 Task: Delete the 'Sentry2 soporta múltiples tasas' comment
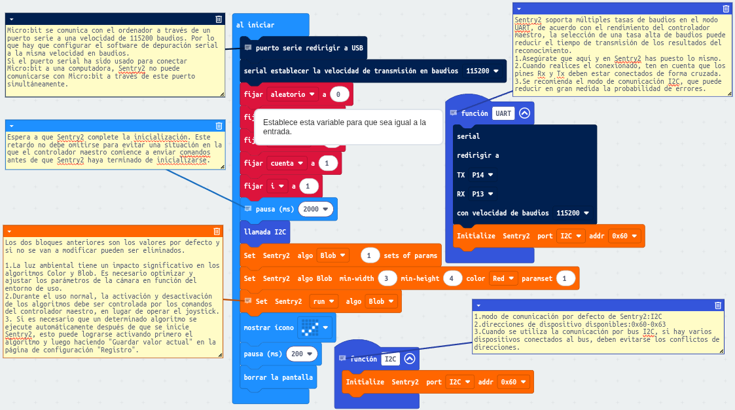(726, 9)
